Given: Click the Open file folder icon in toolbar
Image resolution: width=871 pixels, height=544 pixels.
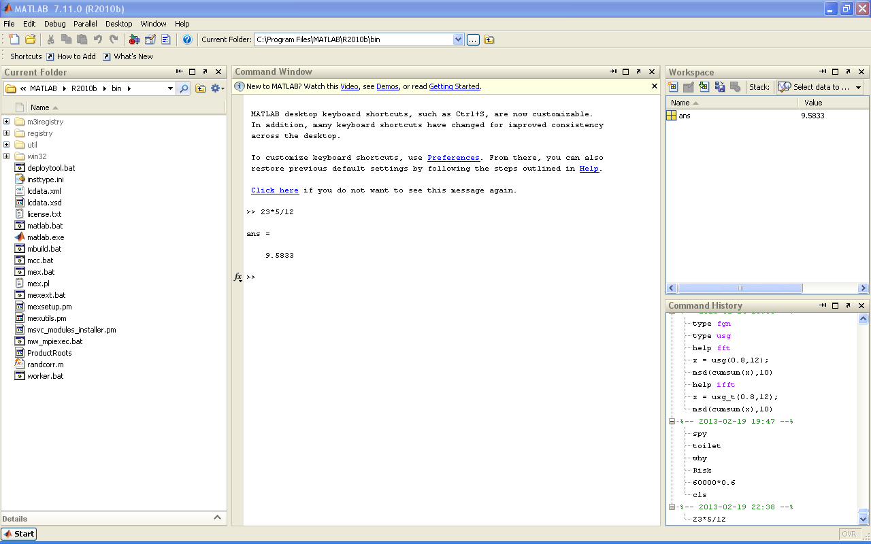Looking at the screenshot, I should tap(30, 39).
